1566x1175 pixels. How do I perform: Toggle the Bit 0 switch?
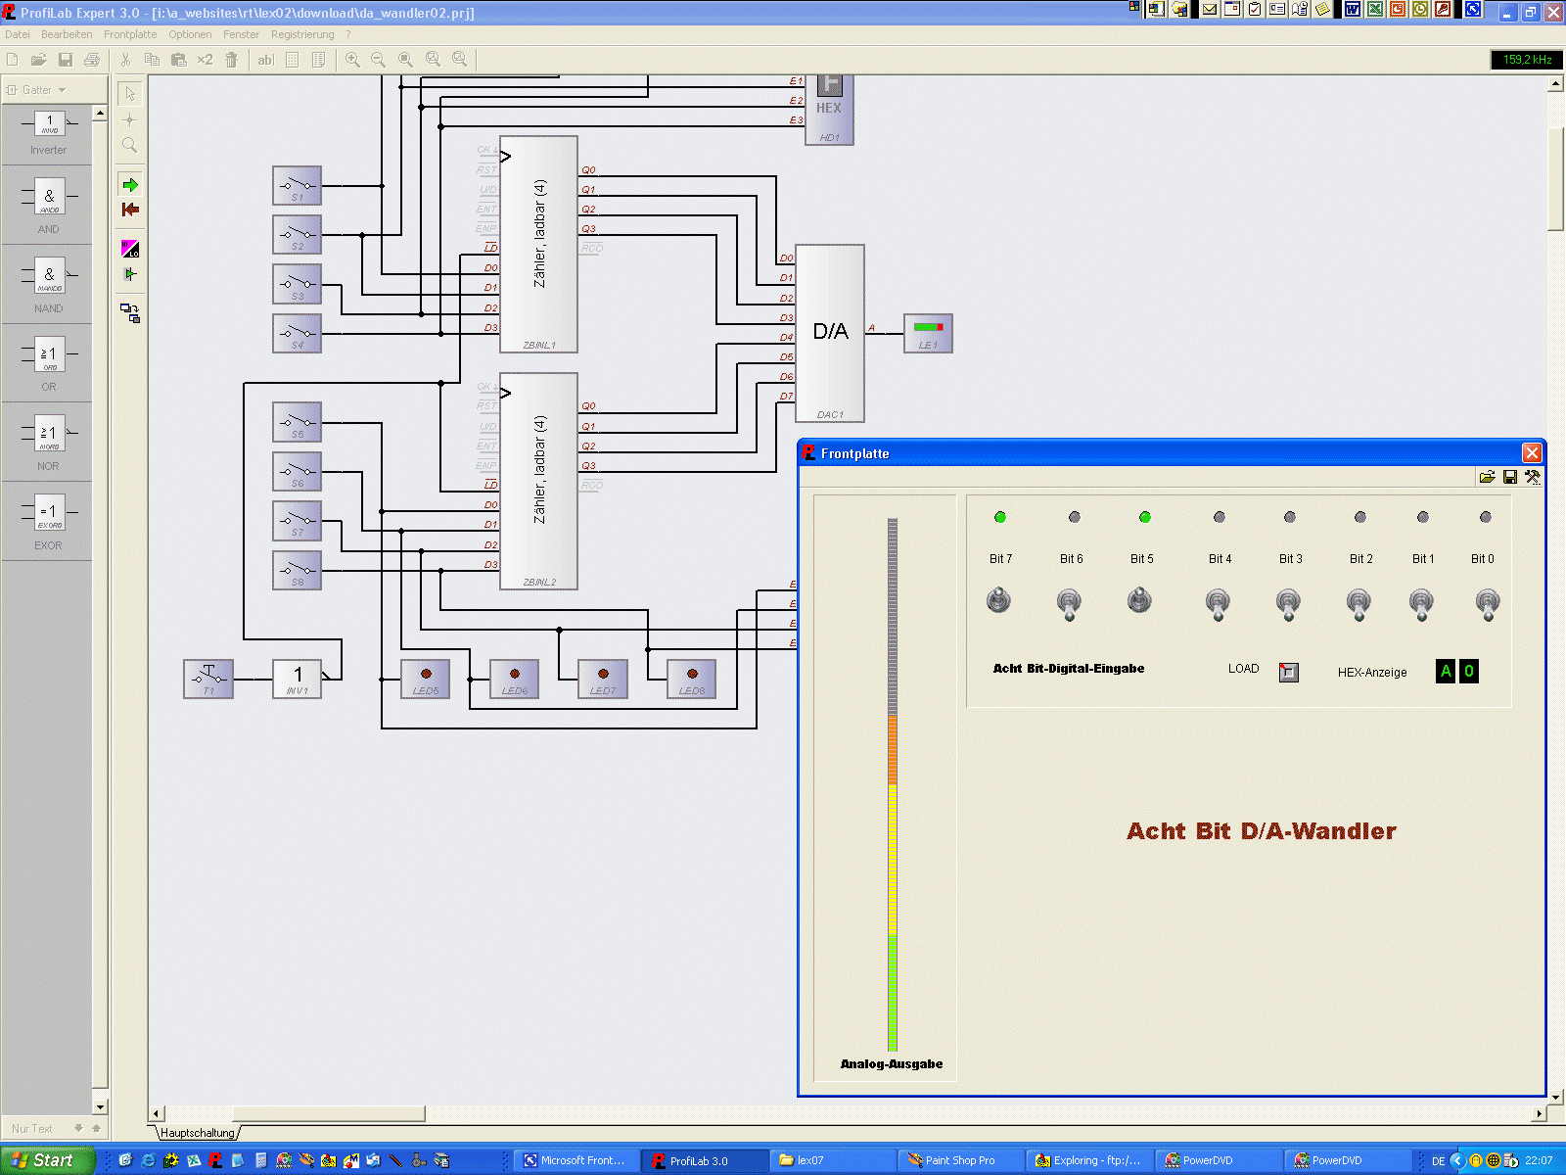1487,604
